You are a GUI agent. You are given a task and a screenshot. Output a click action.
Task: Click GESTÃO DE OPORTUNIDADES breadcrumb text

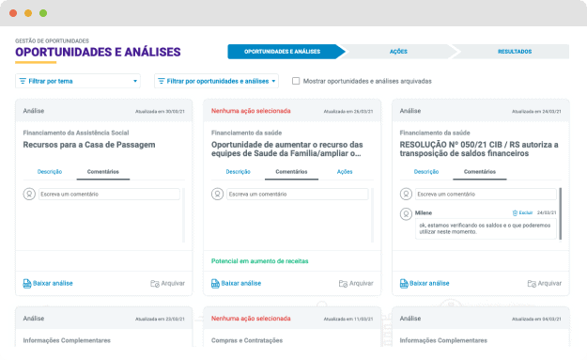point(52,40)
